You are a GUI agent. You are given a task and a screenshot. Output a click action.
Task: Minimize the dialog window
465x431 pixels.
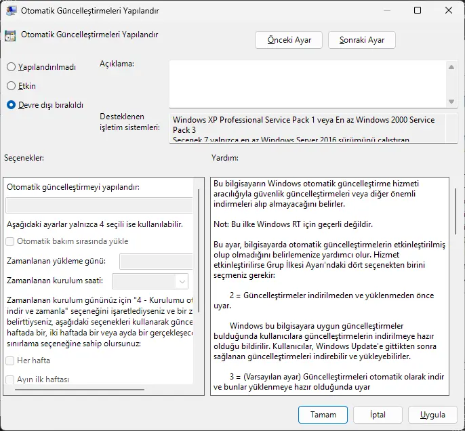(386, 10)
